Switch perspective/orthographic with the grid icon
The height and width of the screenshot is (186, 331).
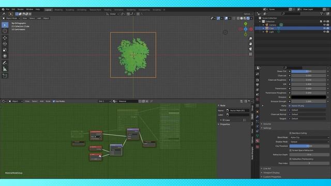[250, 54]
